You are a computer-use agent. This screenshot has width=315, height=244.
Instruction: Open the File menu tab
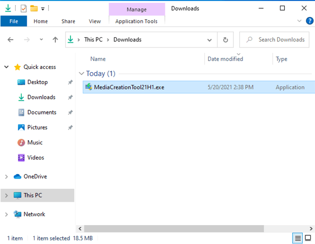coord(14,21)
